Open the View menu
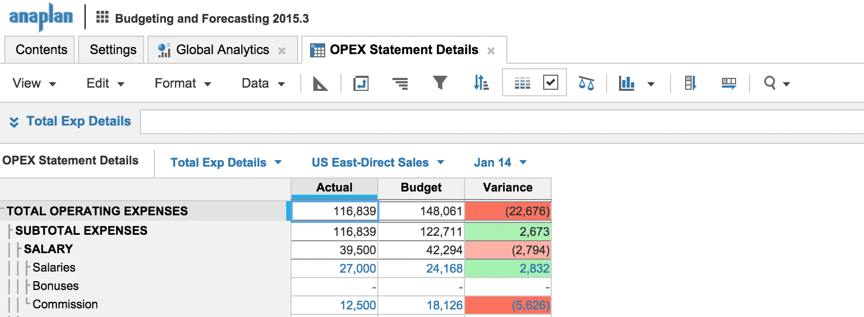Image resolution: width=864 pixels, height=317 pixels. [34, 83]
